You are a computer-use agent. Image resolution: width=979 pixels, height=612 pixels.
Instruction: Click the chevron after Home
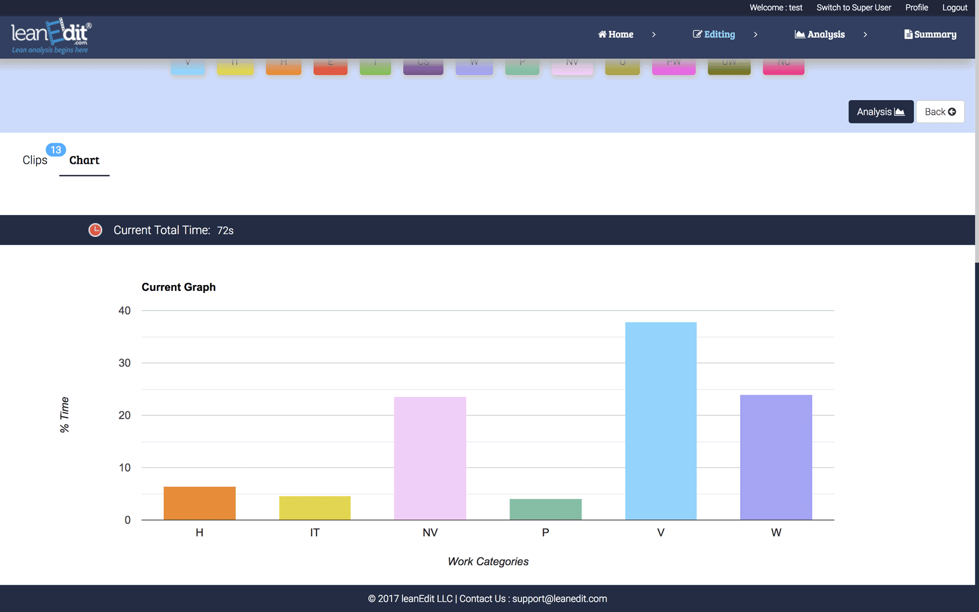(x=654, y=34)
